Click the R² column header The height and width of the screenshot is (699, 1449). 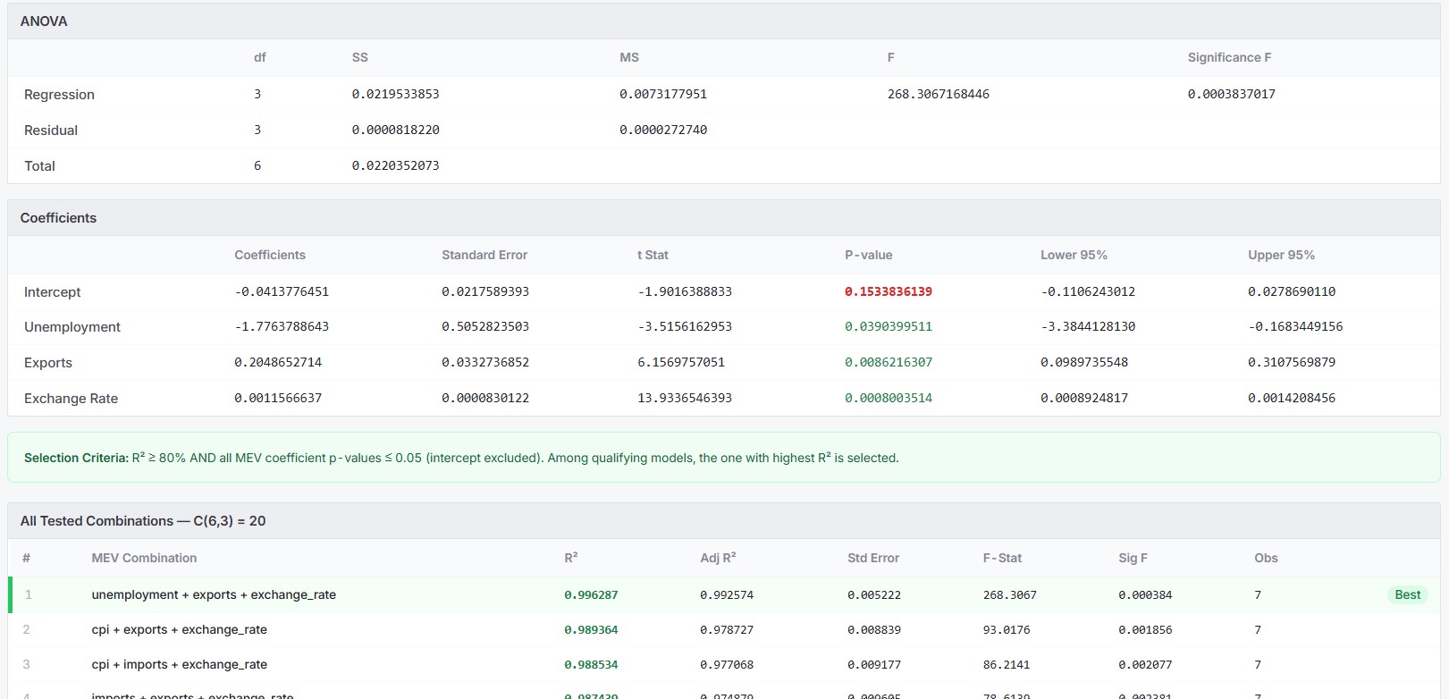[571, 558]
